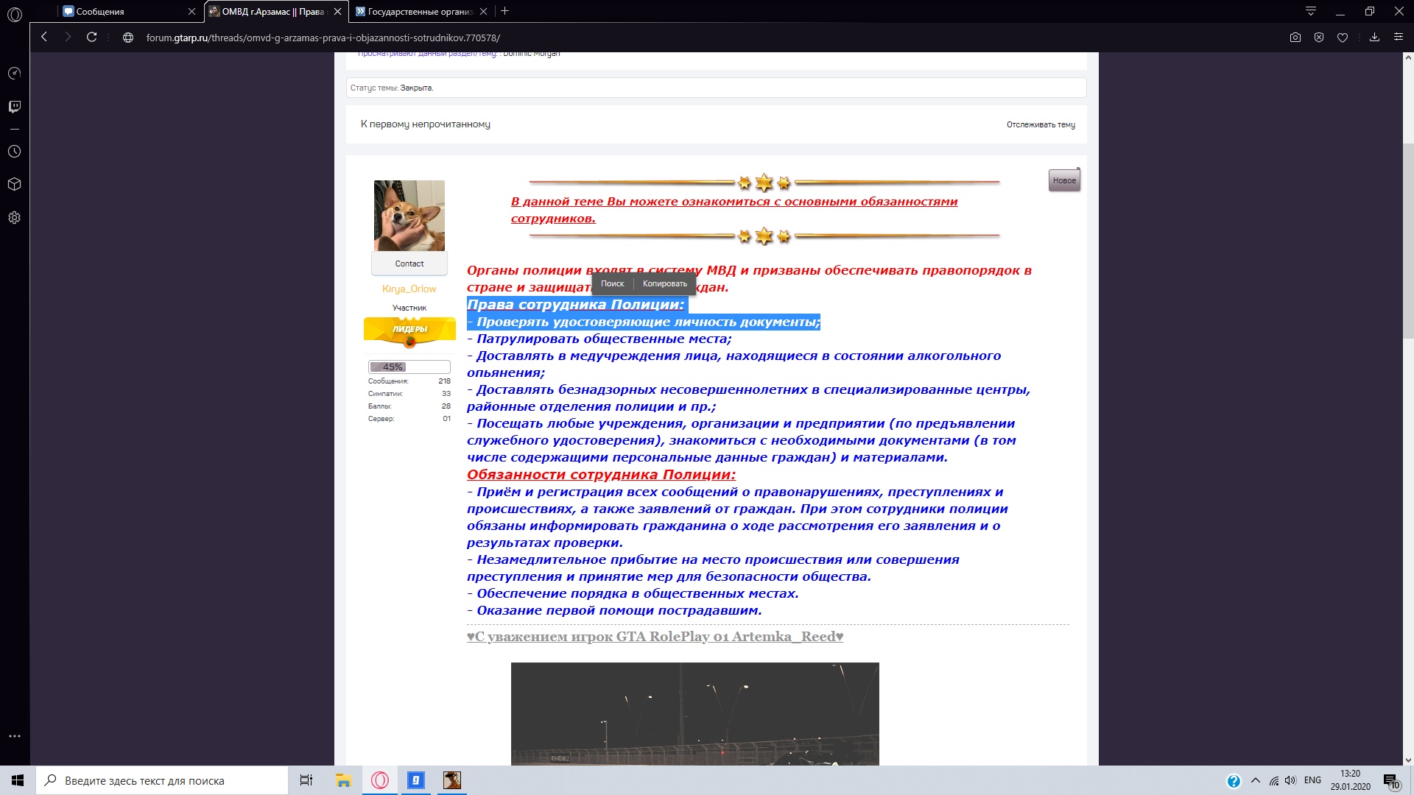Click the help question mark tray icon

tap(1234, 781)
